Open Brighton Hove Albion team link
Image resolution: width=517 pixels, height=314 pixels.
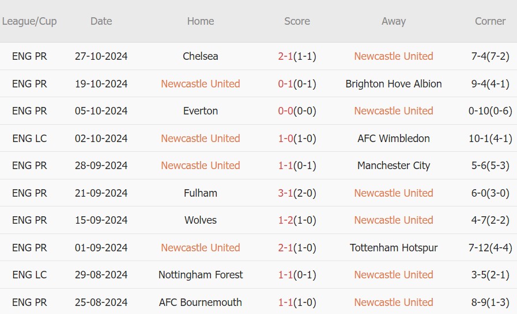pos(394,84)
